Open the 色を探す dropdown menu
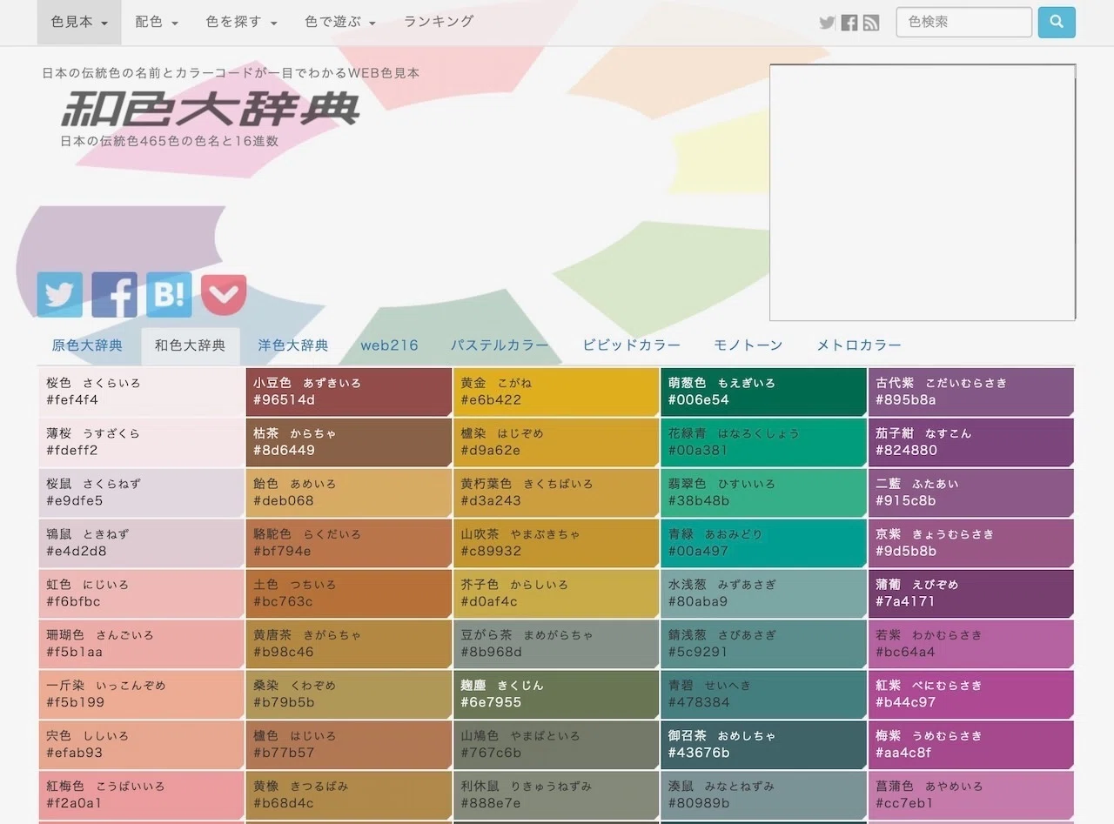This screenshot has width=1114, height=824. 242,22
